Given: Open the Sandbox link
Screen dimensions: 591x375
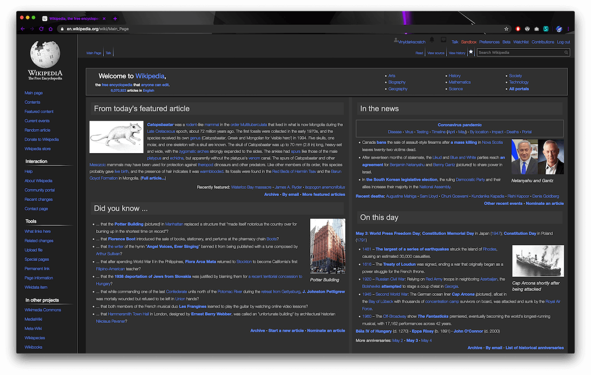Looking at the screenshot, I should (x=468, y=41).
